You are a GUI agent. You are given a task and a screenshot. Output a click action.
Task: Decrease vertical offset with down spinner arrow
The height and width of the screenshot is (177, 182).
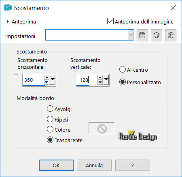click(x=100, y=82)
